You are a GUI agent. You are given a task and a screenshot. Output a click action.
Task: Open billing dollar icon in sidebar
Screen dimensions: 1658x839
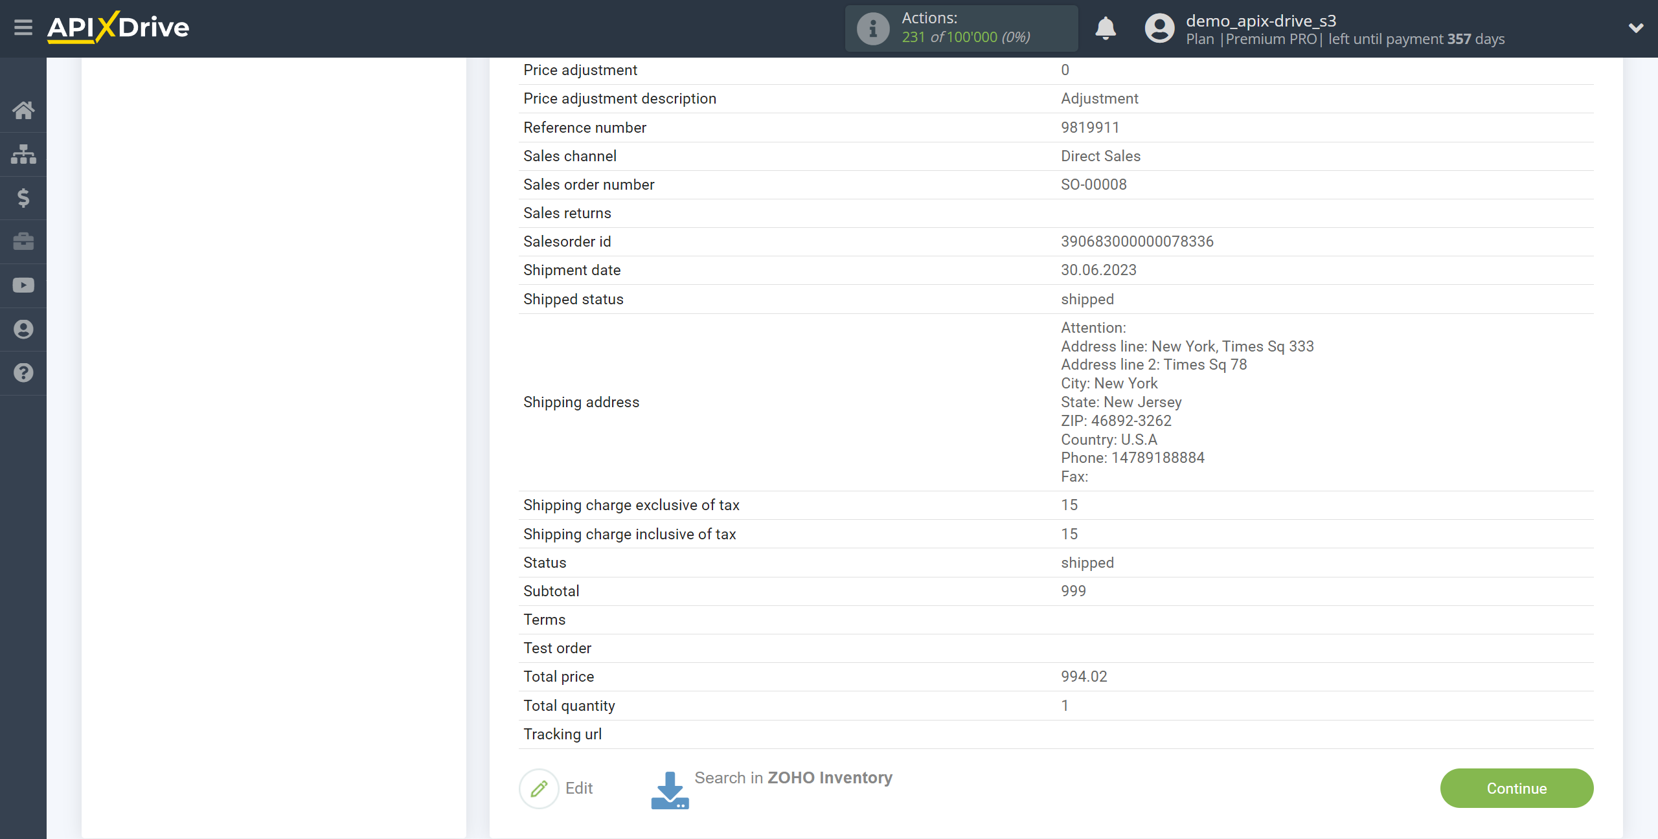coord(23,197)
